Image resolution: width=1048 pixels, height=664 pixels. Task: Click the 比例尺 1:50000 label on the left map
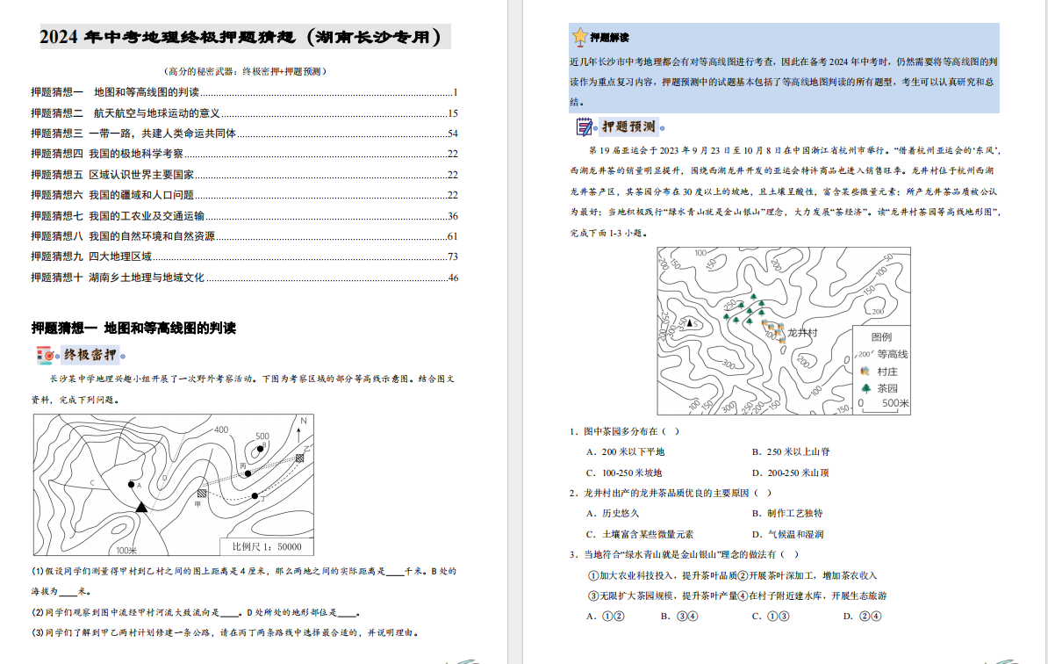coord(267,546)
